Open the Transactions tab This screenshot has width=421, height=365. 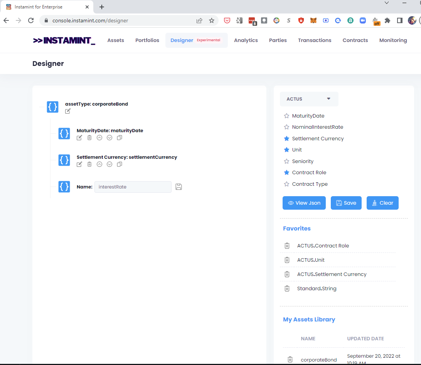[314, 40]
